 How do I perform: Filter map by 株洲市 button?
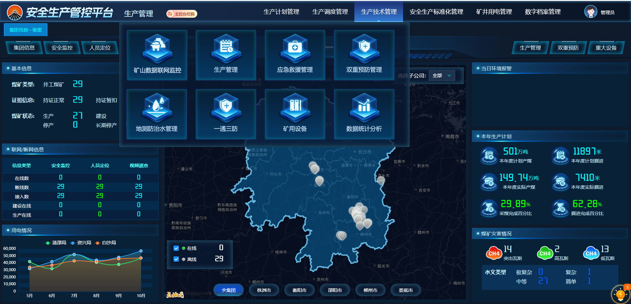(264, 290)
